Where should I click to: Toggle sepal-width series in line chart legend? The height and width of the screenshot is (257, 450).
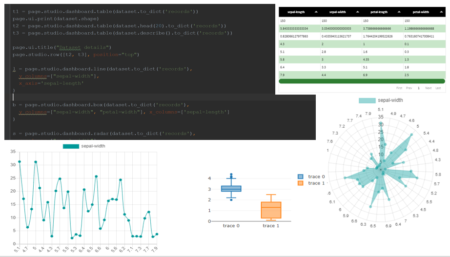click(x=70, y=145)
